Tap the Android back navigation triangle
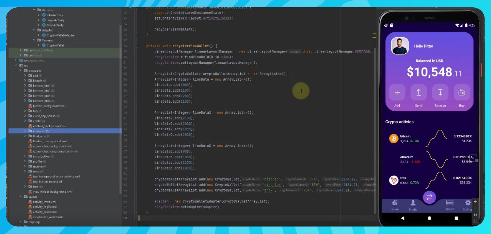The image size is (491, 234). 403,218
